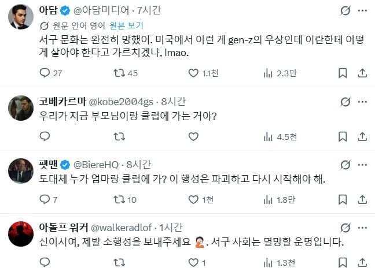Like 아담's tweet with 1.1천 likes
Image resolution: width=375 pixels, height=275 pixels.
[193, 73]
